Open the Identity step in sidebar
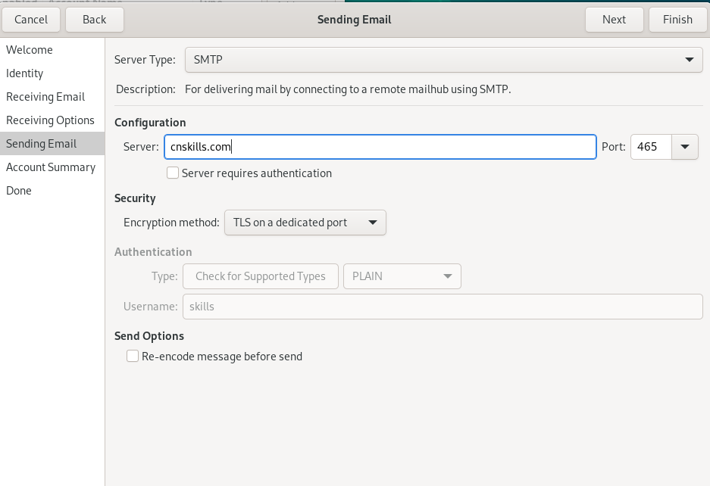This screenshot has height=486, width=710. click(52, 73)
